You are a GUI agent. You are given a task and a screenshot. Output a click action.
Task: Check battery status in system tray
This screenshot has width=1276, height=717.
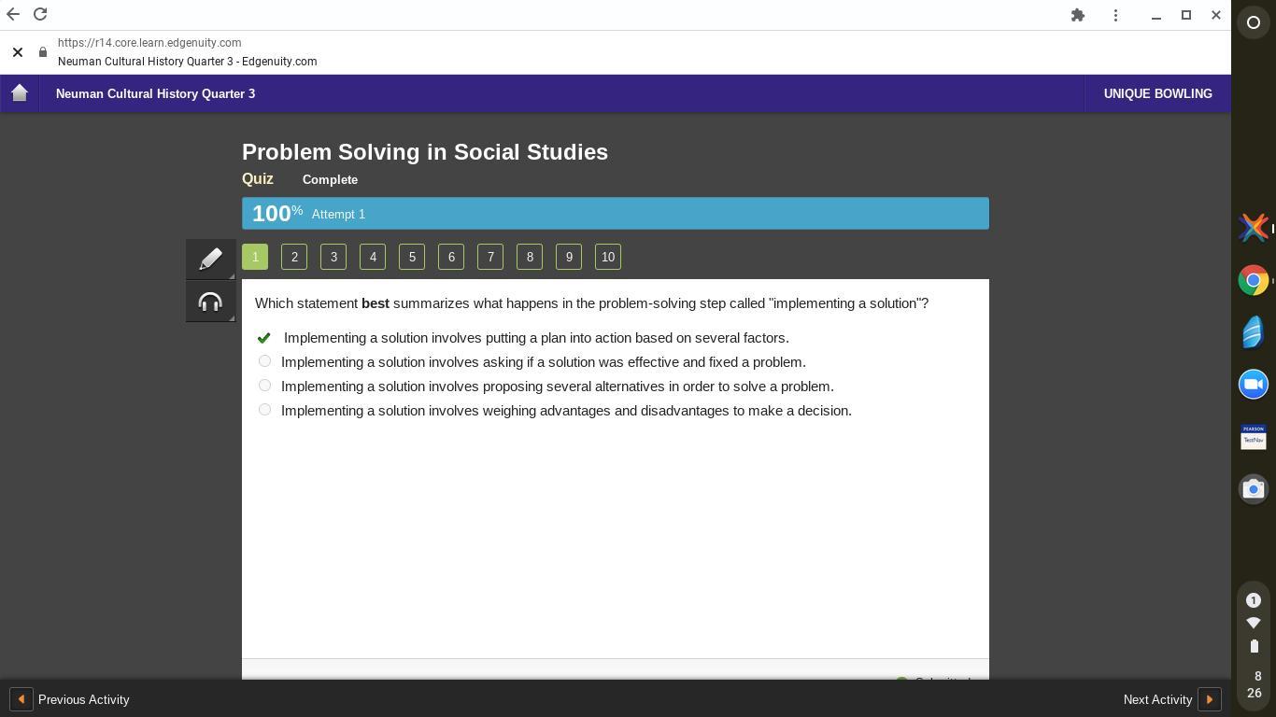(x=1254, y=646)
